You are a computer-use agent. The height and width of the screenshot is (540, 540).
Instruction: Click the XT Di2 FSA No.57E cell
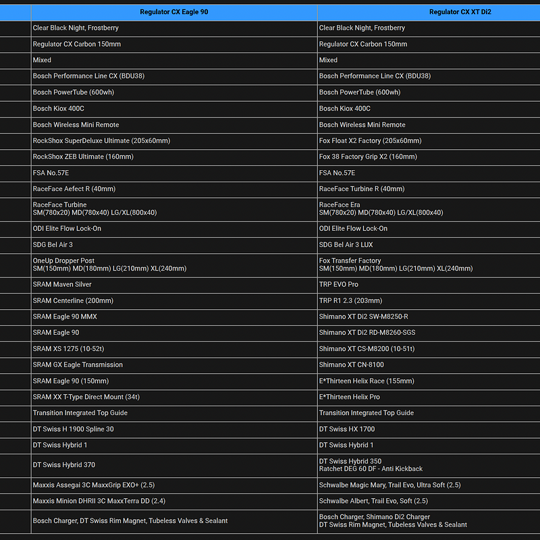(x=429, y=173)
